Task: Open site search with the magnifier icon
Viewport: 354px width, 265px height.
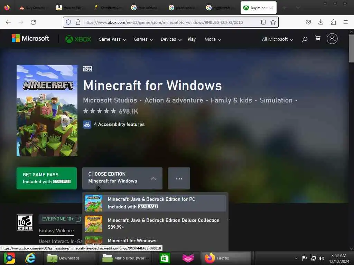Action: click(305, 39)
